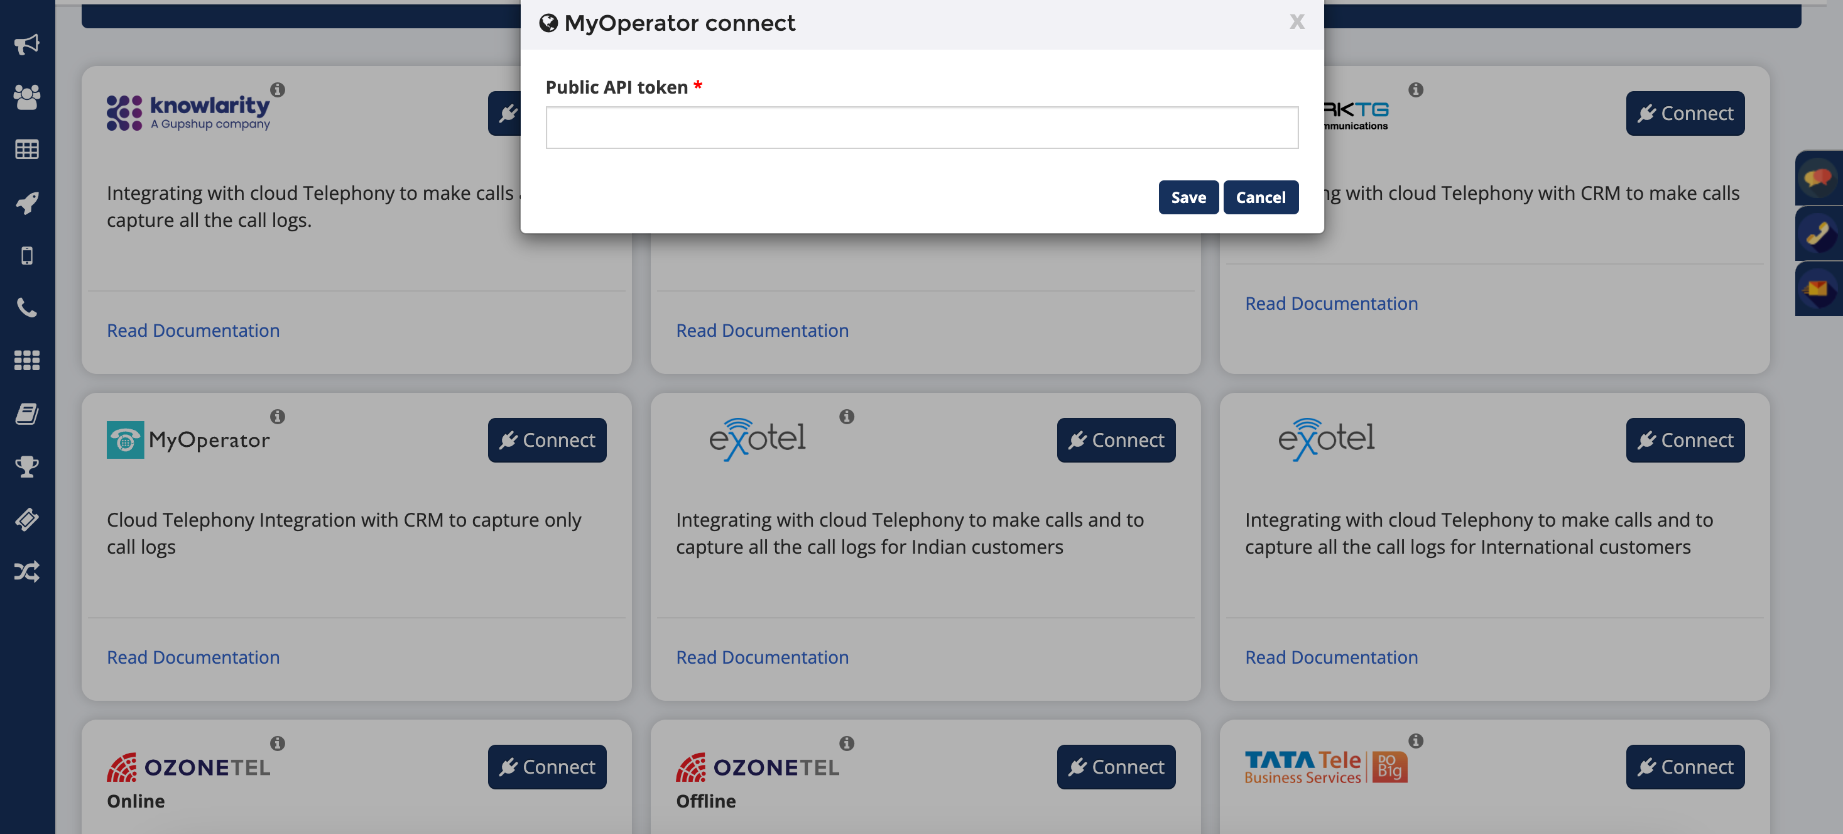Viewport: 1843px width, 834px height.
Task: Connect Tata Tele Business Services
Action: (x=1684, y=767)
